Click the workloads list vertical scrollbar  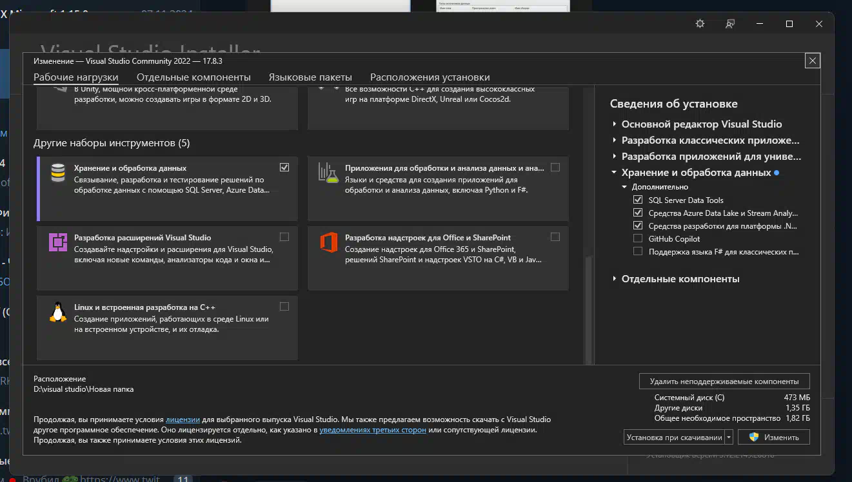click(x=588, y=309)
